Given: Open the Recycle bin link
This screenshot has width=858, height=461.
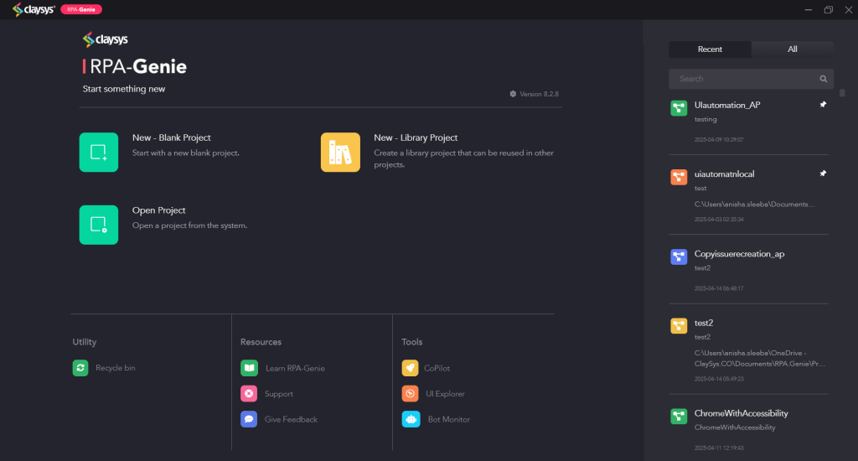Looking at the screenshot, I should pos(116,368).
